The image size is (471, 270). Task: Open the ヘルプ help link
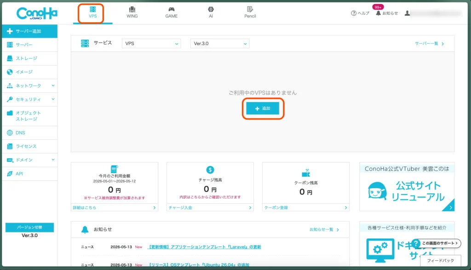coord(360,13)
